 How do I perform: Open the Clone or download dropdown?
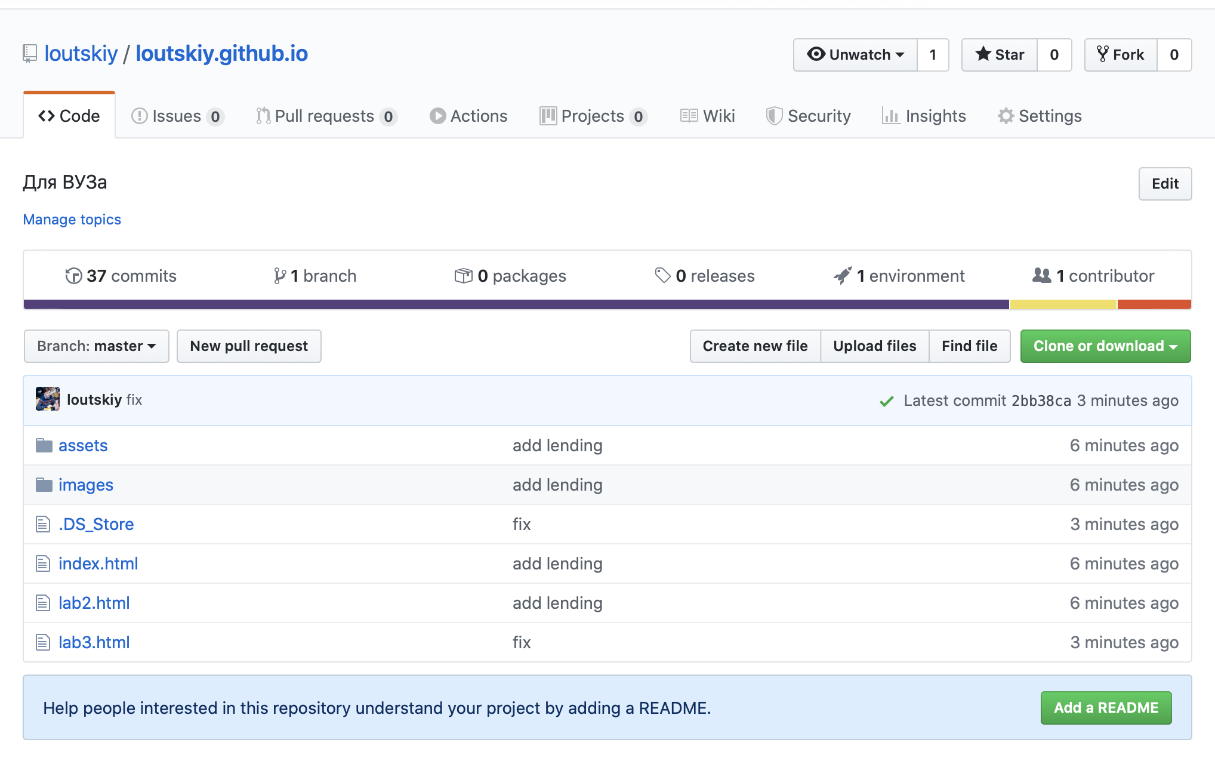click(x=1105, y=346)
